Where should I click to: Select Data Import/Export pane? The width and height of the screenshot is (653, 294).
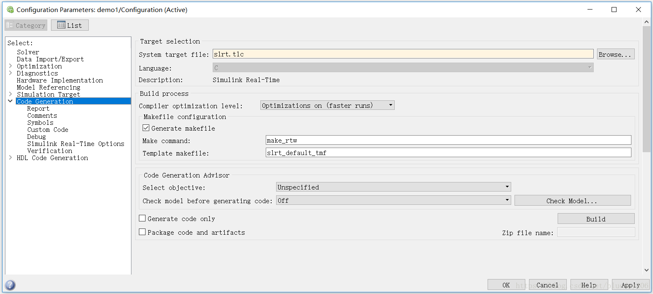[x=50, y=59]
